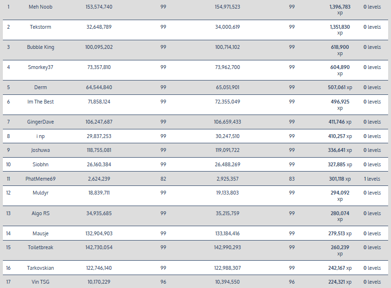Click the Muldyr player name
Screen dimensions: 391x288
point(40,193)
